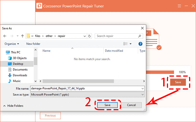196x122 pixels.
Task: Click the search magnifier icon
Action: pyautogui.click(x=140, y=36)
